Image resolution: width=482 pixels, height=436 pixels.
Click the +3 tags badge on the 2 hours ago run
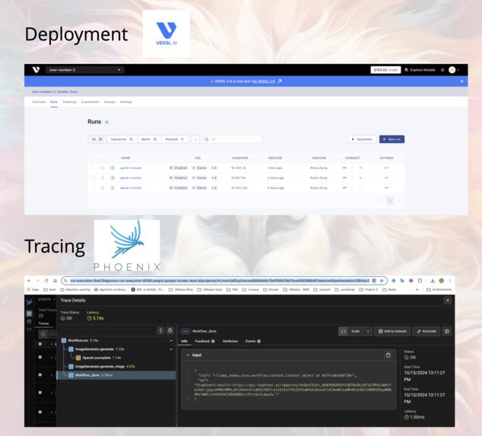(x=214, y=178)
